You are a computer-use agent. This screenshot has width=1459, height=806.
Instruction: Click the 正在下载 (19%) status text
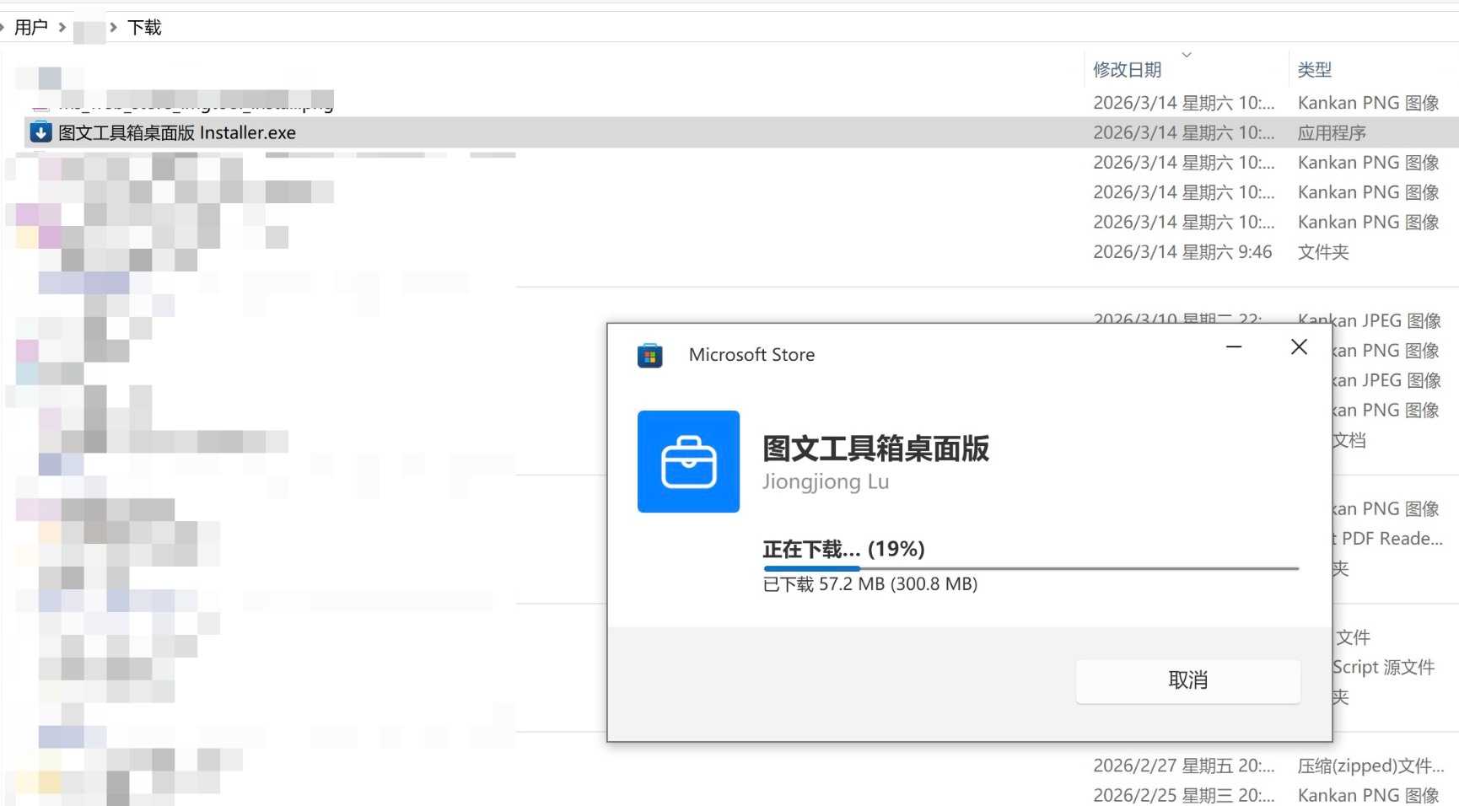(x=842, y=548)
